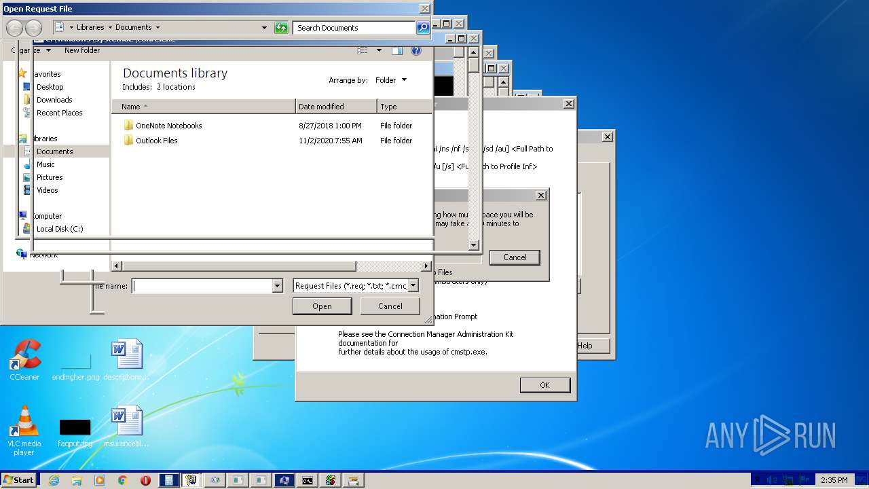The height and width of the screenshot is (489, 869).
Task: Click the File name input field
Action: pos(202,286)
